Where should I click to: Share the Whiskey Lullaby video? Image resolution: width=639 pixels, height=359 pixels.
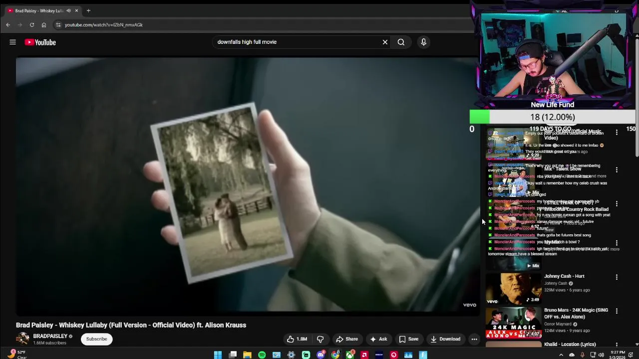347,339
